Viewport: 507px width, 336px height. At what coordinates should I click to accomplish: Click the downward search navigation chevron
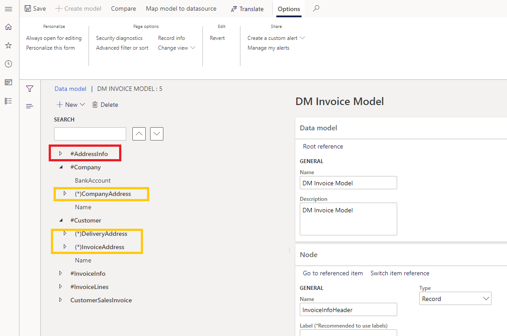pos(156,133)
